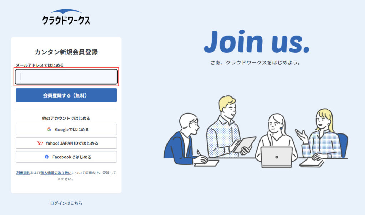This screenshot has height=215, width=365.
Task: Click the laptop in the illustration
Action: (276, 157)
